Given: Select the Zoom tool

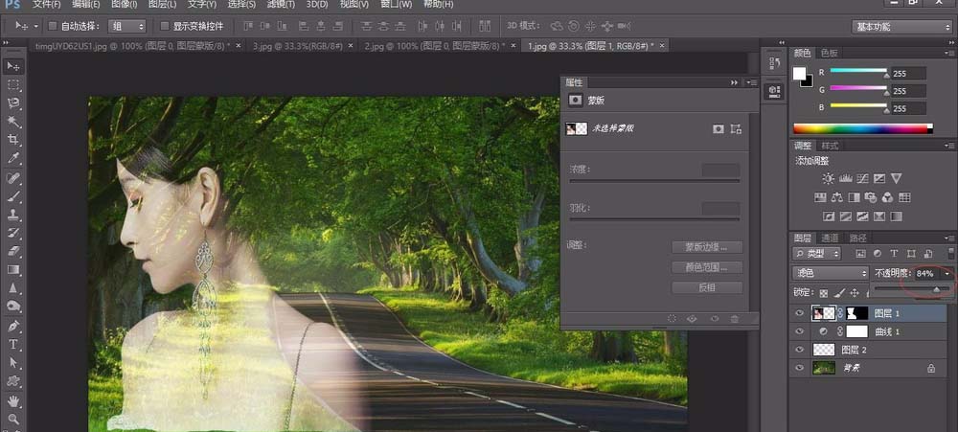Looking at the screenshot, I should pos(12,420).
